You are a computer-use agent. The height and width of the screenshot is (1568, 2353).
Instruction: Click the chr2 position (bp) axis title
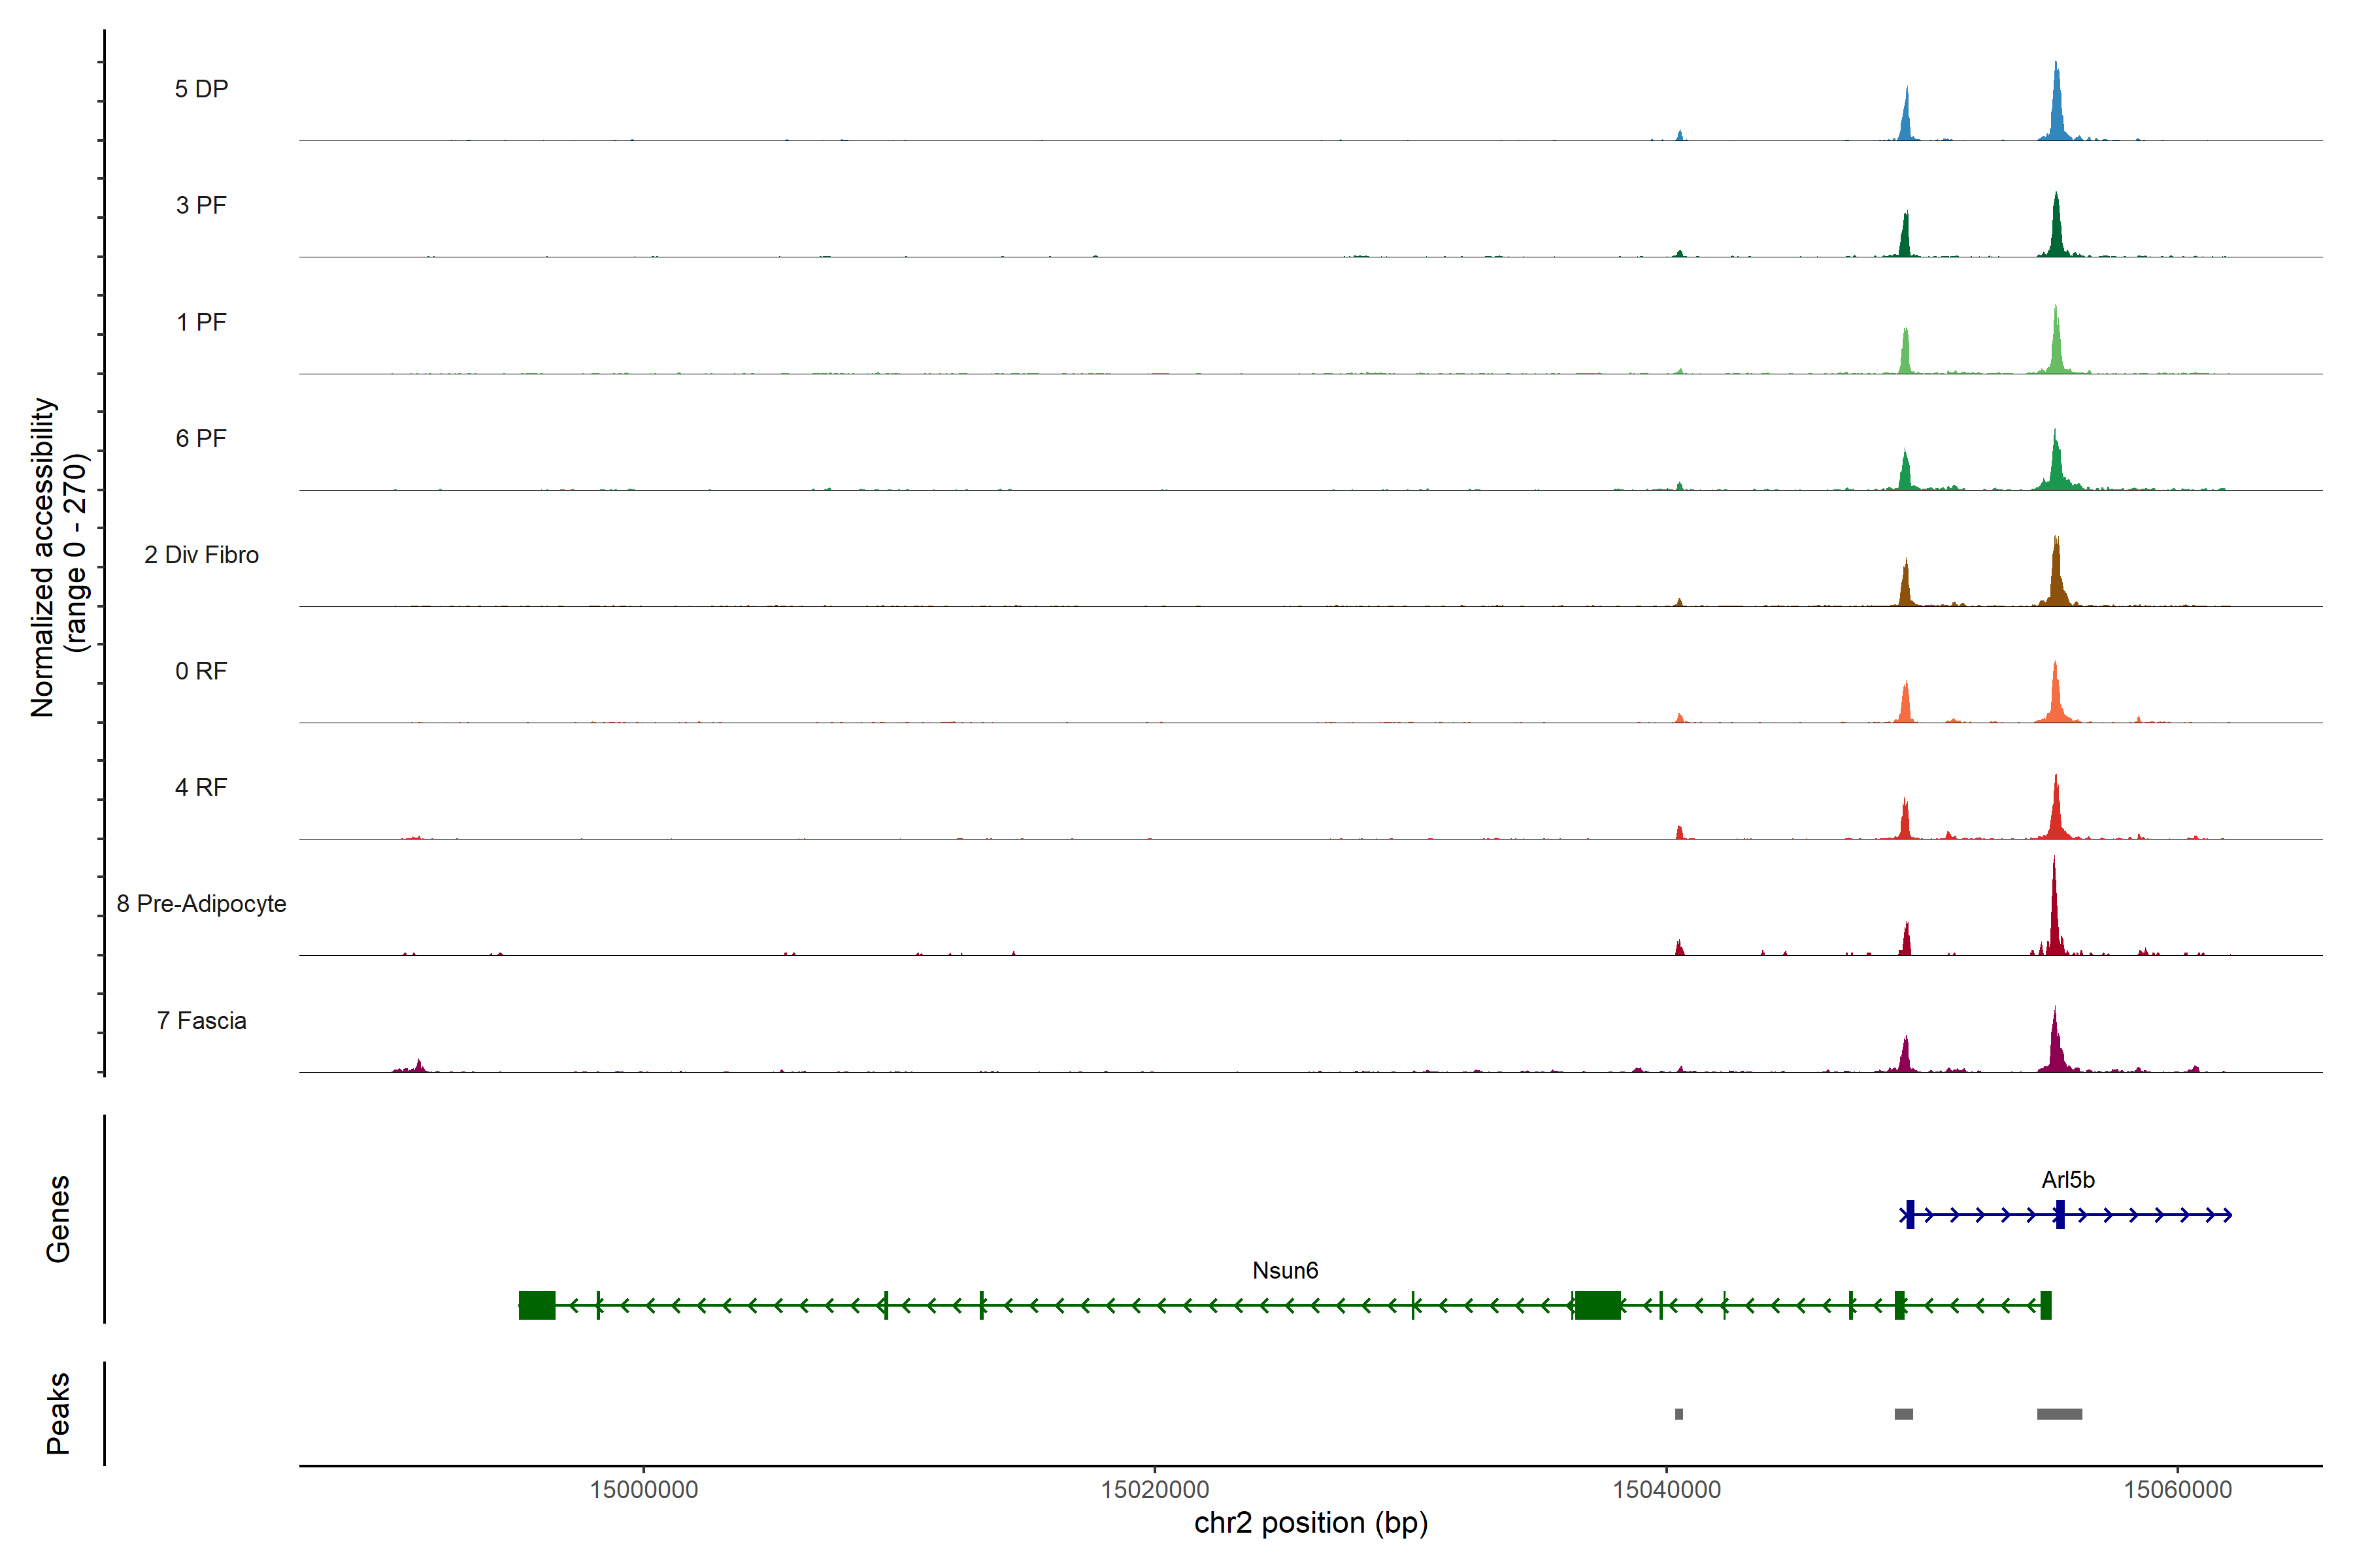pyautogui.click(x=1310, y=1523)
